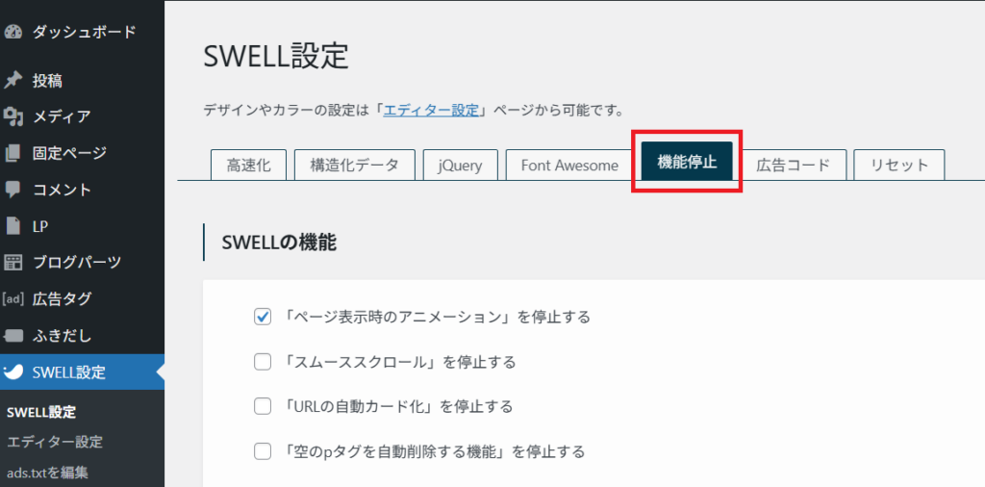This screenshot has width=985, height=487.
Task: Click the [ad] 広告タグ icon
Action: [x=13, y=299]
